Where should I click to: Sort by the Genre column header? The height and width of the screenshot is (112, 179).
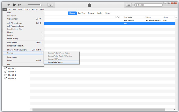pyautogui.click(x=166, y=17)
